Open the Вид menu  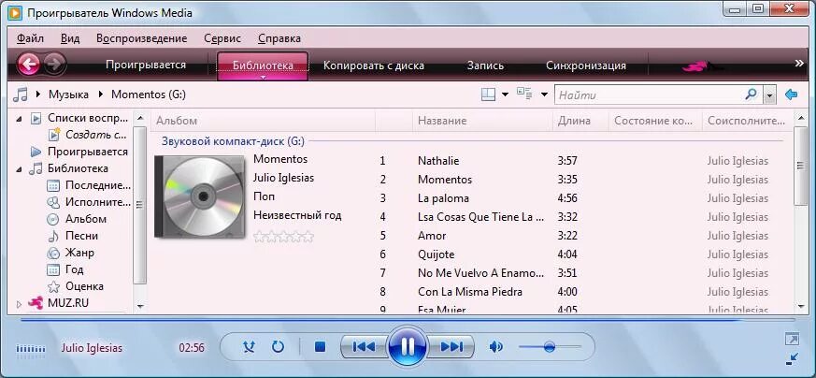pos(70,38)
